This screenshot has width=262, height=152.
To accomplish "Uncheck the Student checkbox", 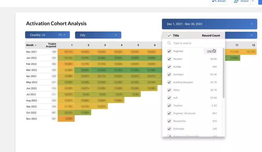I will click(x=169, y=59).
